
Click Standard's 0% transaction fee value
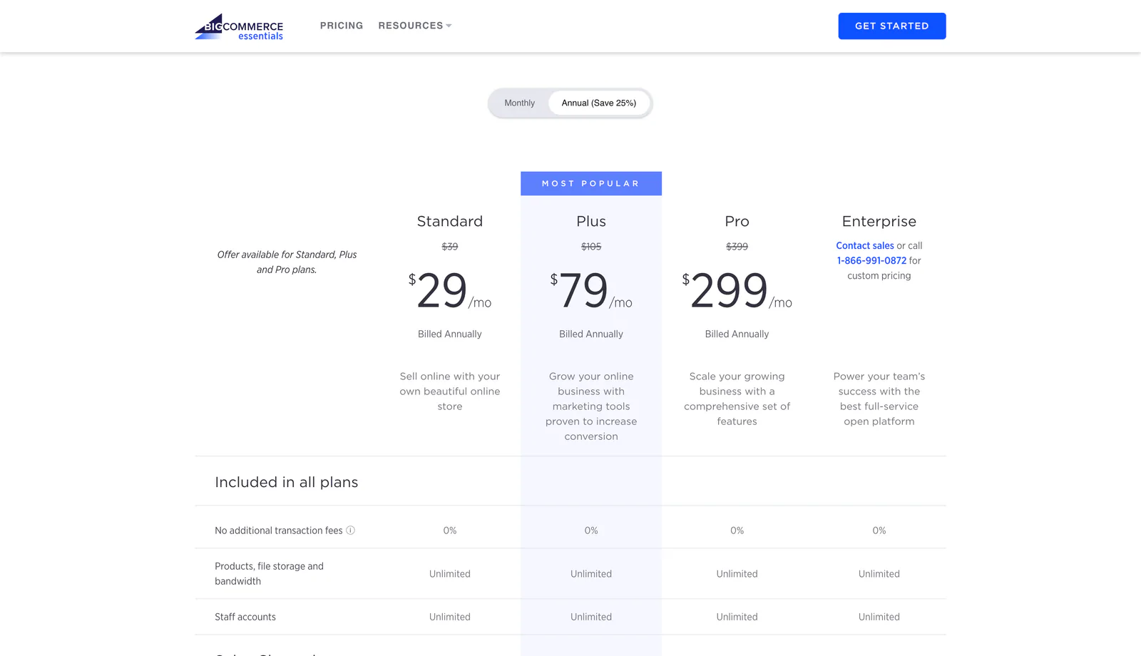point(450,531)
